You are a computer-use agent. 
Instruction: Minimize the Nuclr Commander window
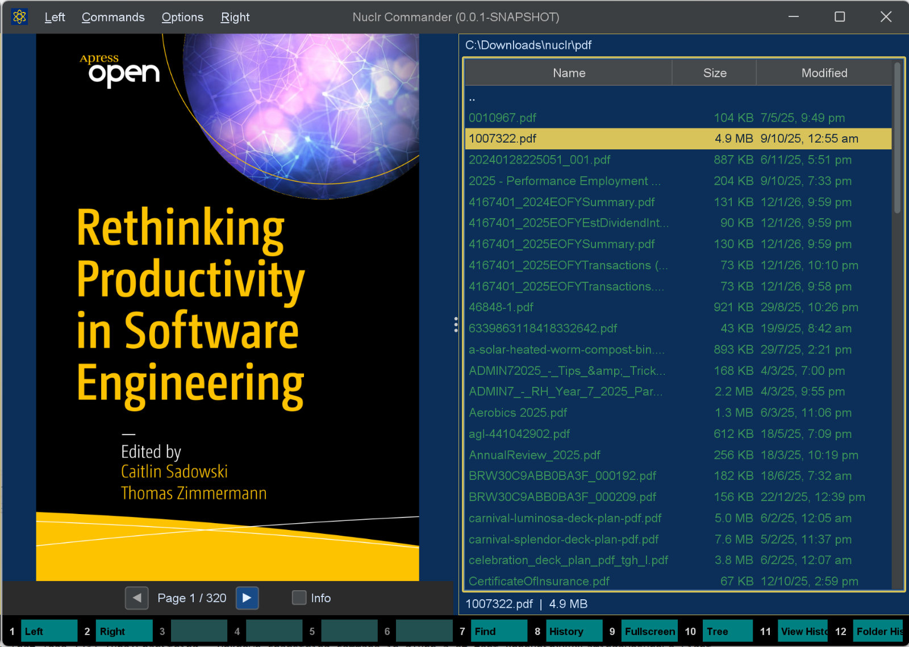click(x=794, y=16)
